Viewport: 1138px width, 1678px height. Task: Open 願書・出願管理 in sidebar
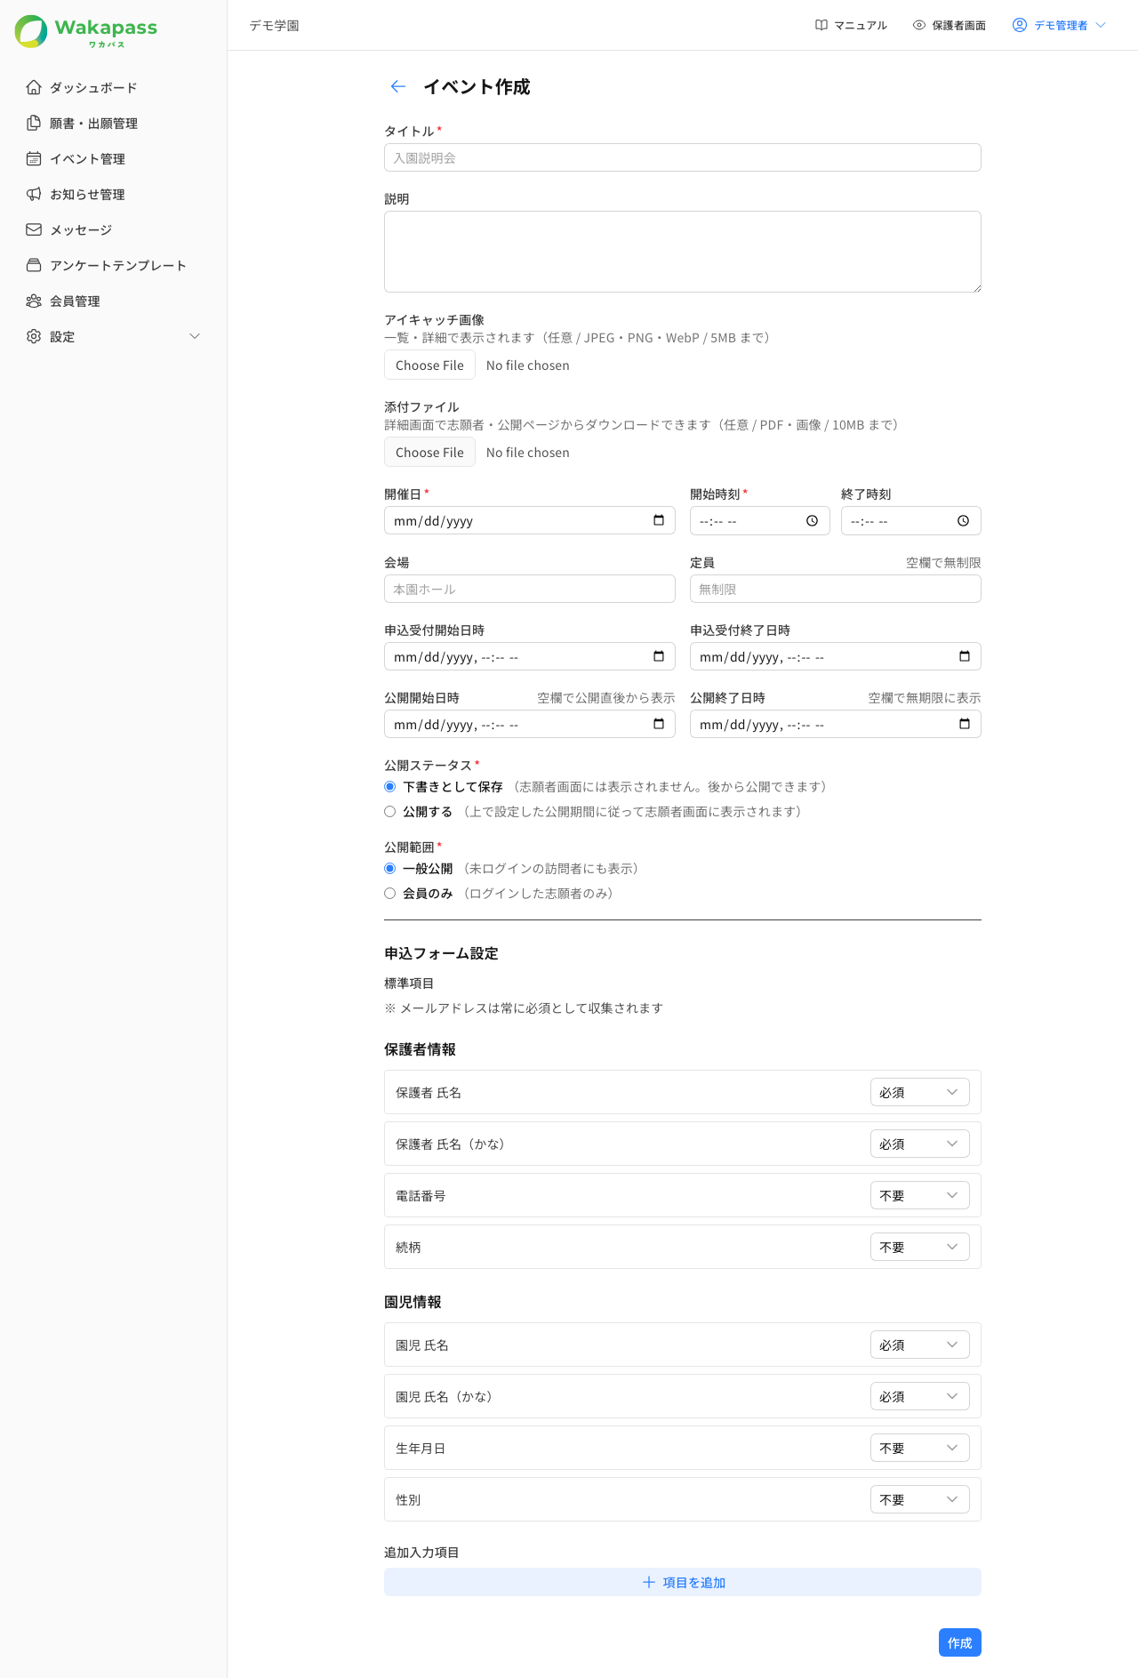(113, 123)
